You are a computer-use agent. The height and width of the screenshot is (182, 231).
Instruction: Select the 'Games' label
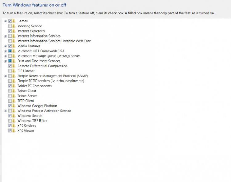pyautogui.click(x=22, y=21)
